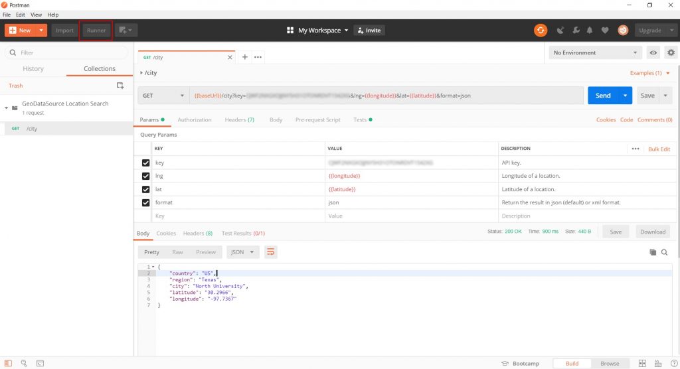Open the New button dropdown arrow
Image resolution: width=680 pixels, height=369 pixels.
pyautogui.click(x=41, y=31)
